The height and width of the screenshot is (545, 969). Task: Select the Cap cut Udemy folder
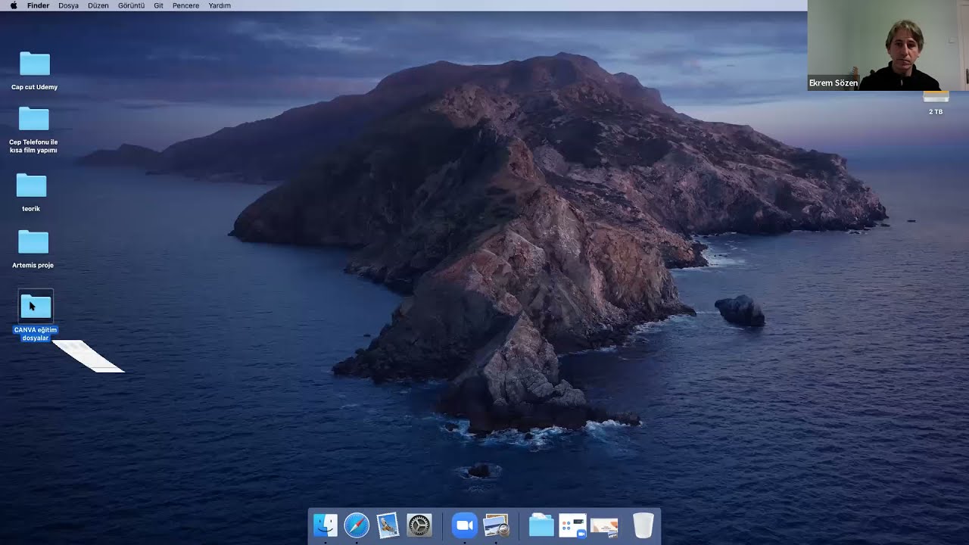pos(34,70)
